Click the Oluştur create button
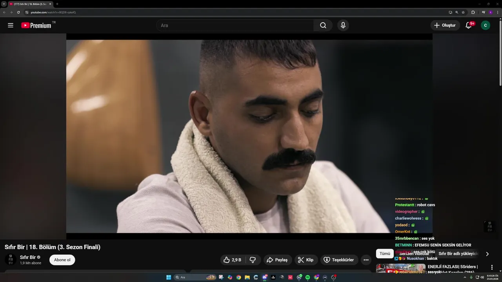Screen dimensions: 502x282 pyautogui.click(x=445, y=25)
